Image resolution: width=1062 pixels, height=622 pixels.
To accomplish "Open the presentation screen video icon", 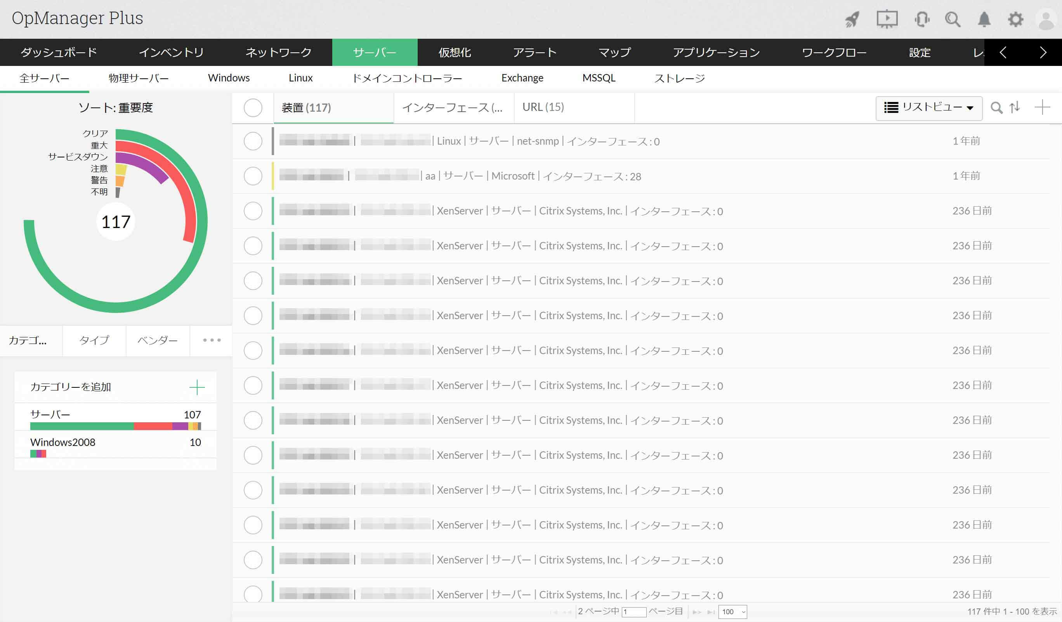I will point(887,19).
